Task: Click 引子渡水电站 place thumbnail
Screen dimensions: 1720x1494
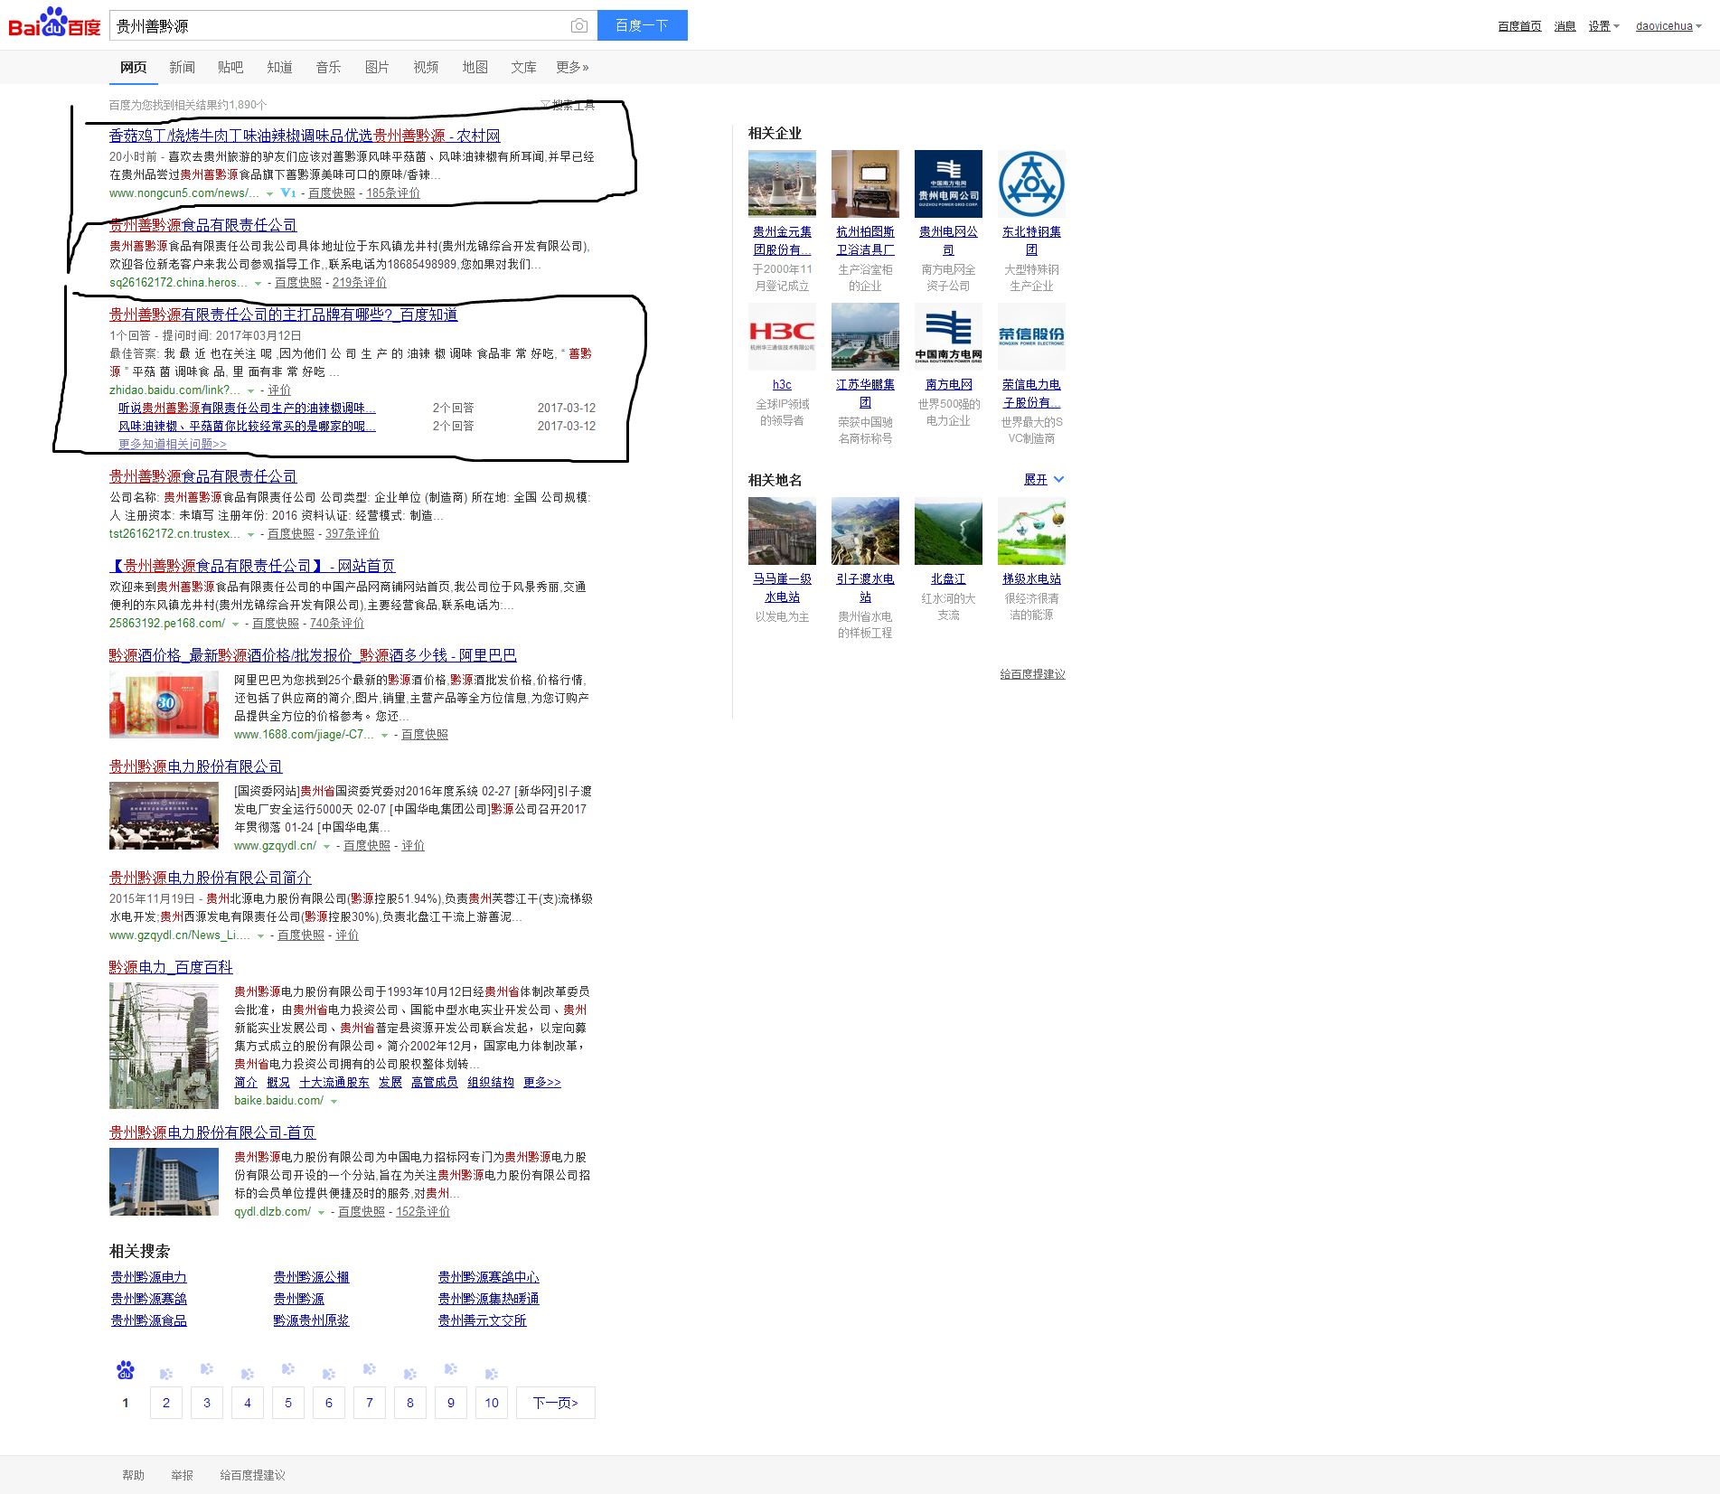Action: (865, 531)
